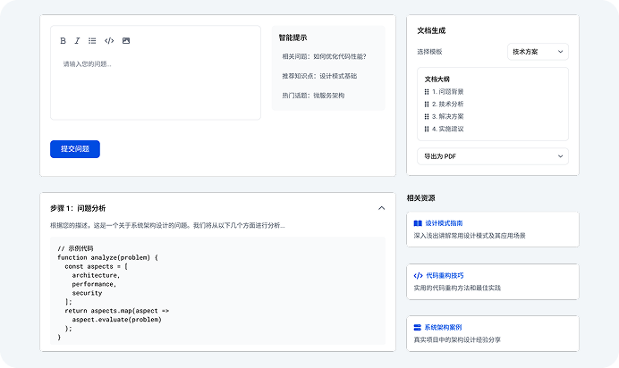Open the 代码重构技巧 resource link
This screenshot has height=368, width=619.
(445, 275)
